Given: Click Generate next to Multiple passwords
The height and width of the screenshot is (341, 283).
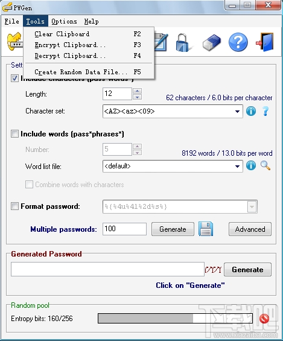Looking at the screenshot, I should pyautogui.click(x=173, y=229).
